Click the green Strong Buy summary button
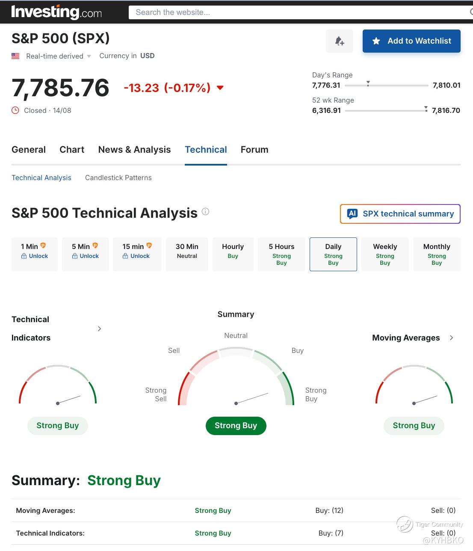The width and height of the screenshot is (473, 551). click(236, 426)
